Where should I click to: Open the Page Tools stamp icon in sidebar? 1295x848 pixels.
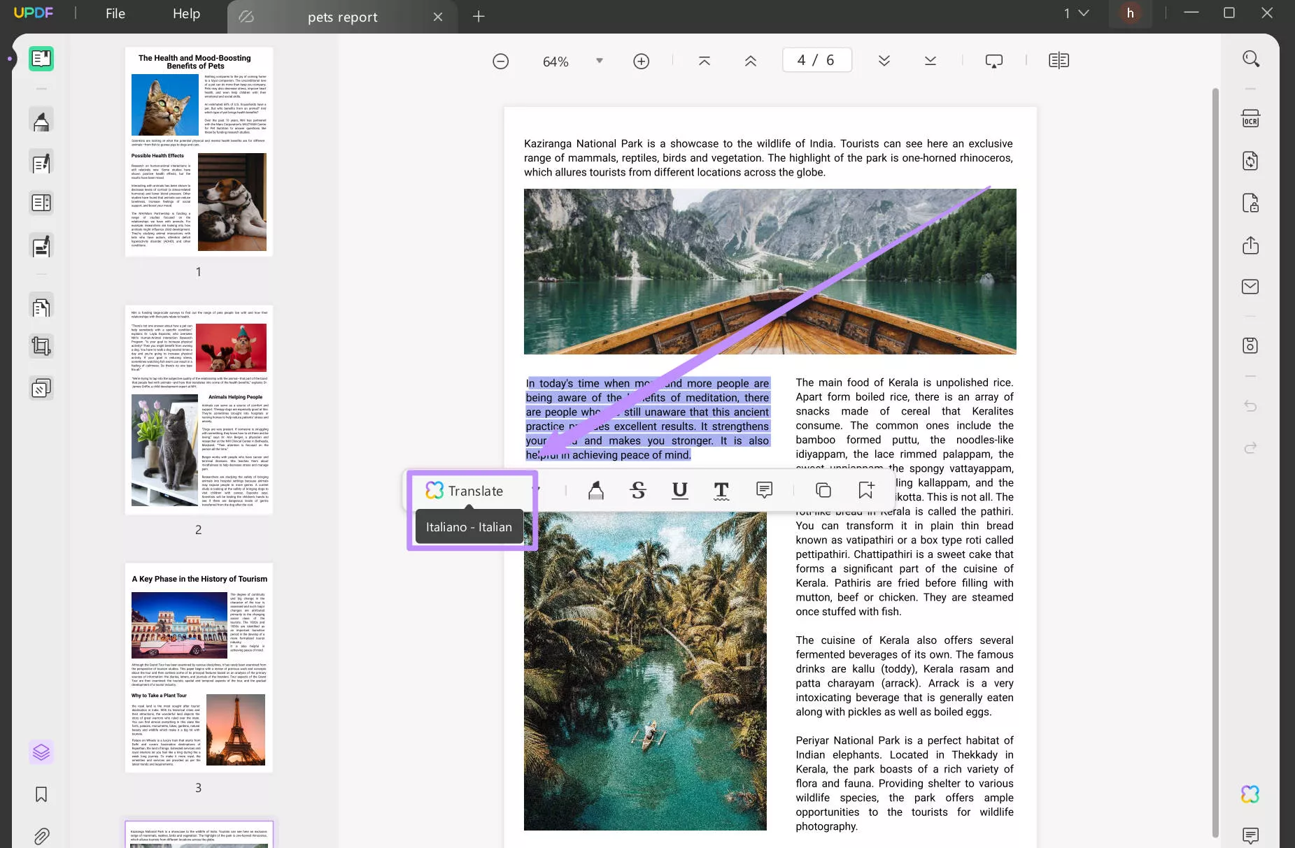tap(41, 388)
